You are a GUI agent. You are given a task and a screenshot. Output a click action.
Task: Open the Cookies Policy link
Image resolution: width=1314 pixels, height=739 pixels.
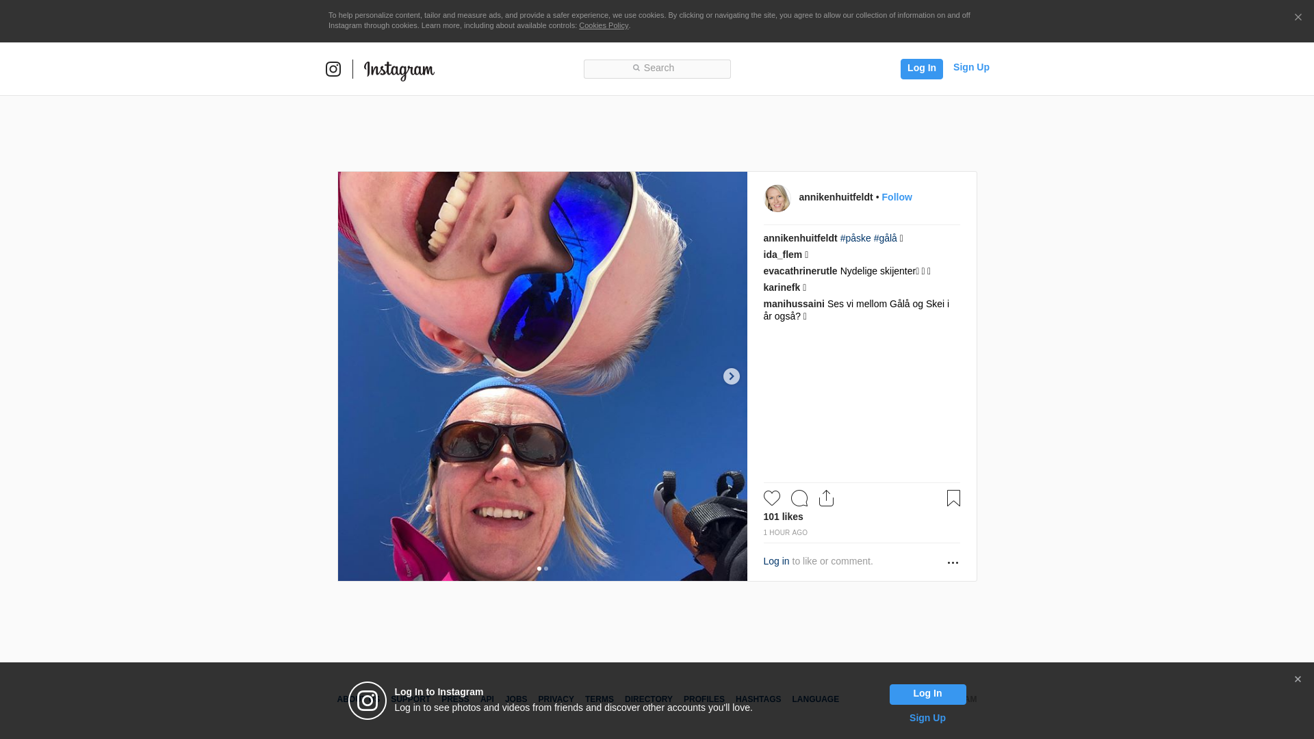(603, 25)
